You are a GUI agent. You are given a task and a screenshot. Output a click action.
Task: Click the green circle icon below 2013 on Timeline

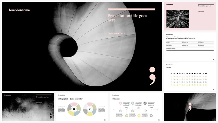click(x=127, y=116)
